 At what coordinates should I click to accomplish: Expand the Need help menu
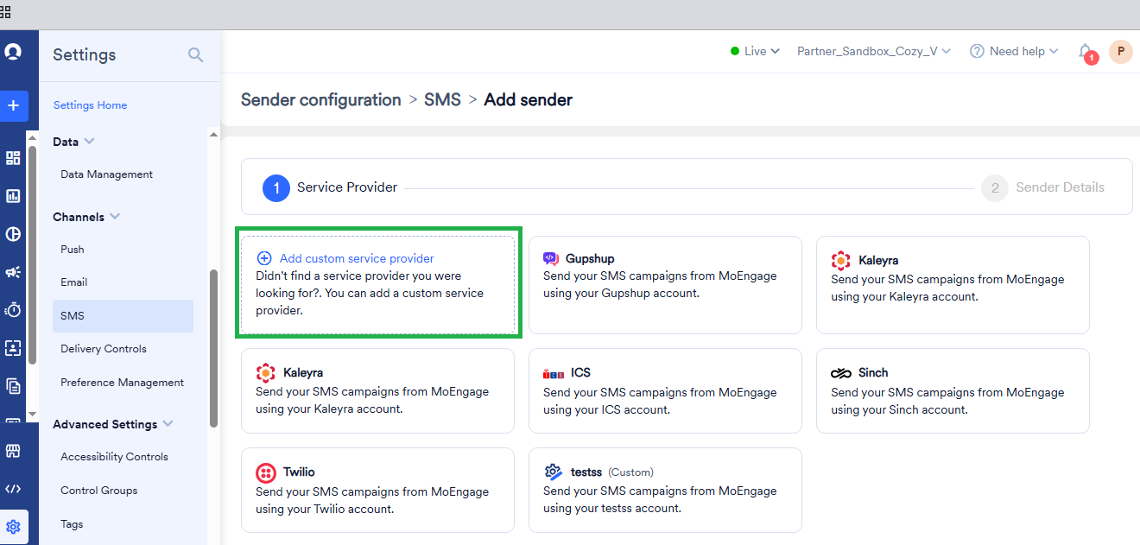pos(1014,52)
